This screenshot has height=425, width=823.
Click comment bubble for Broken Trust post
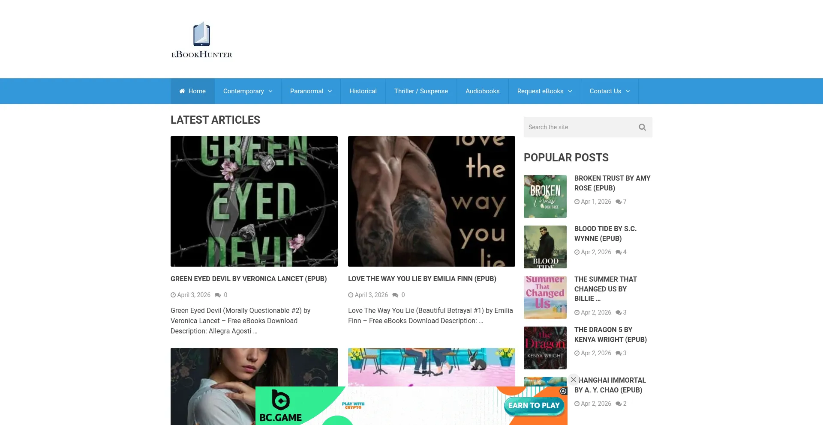click(619, 202)
